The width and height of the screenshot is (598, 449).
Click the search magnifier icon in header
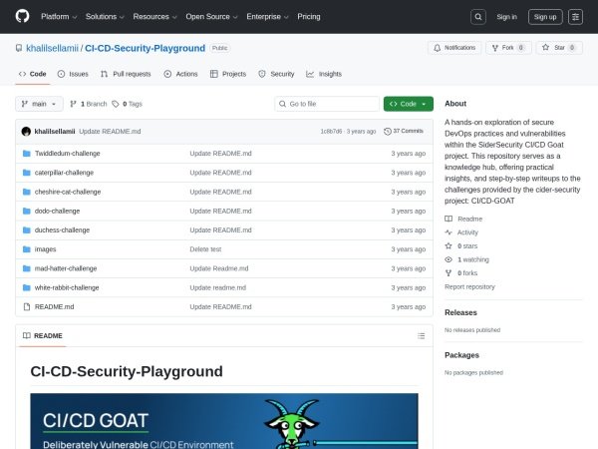[478, 17]
